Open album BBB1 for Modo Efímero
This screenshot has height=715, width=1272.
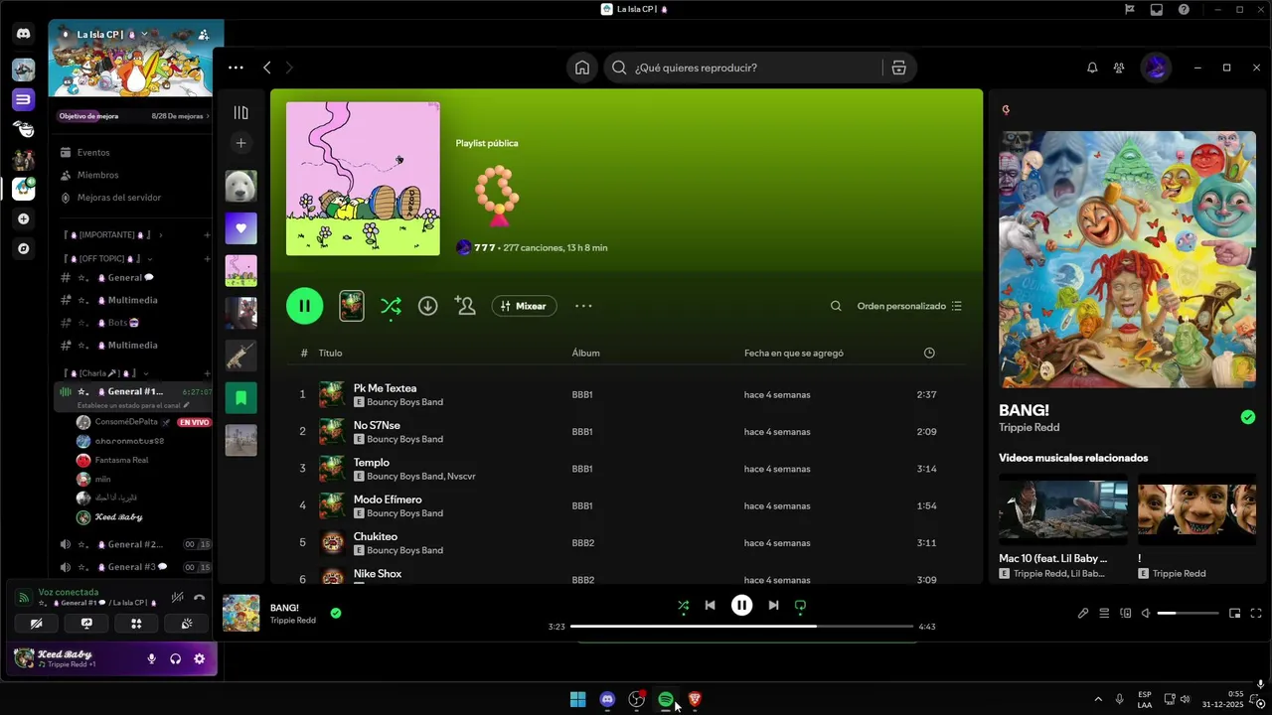(x=582, y=505)
